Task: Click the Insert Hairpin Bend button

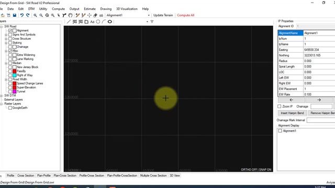Action: tap(292, 113)
